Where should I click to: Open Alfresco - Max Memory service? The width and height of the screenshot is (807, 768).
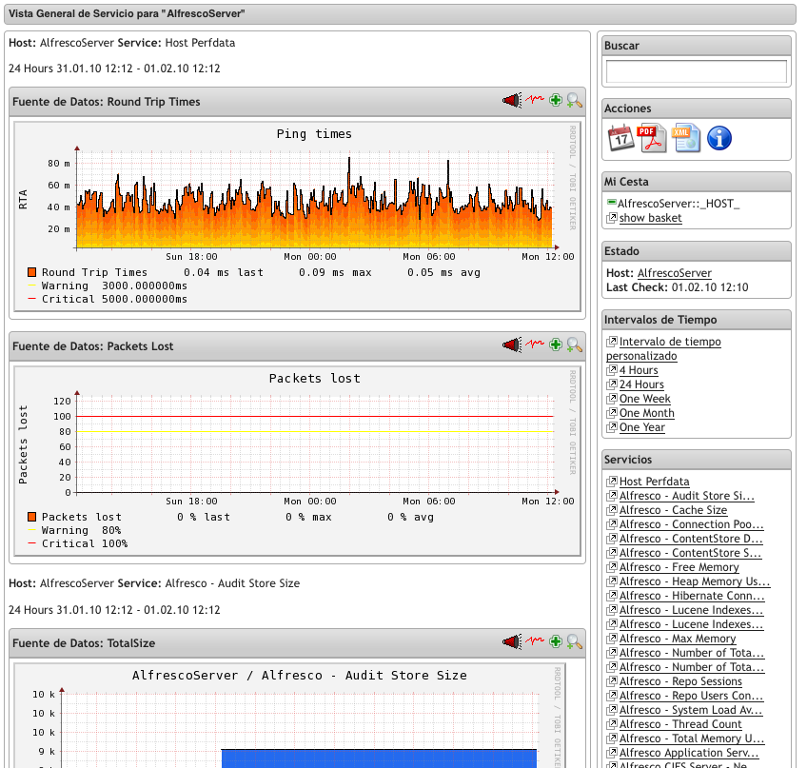coord(678,639)
